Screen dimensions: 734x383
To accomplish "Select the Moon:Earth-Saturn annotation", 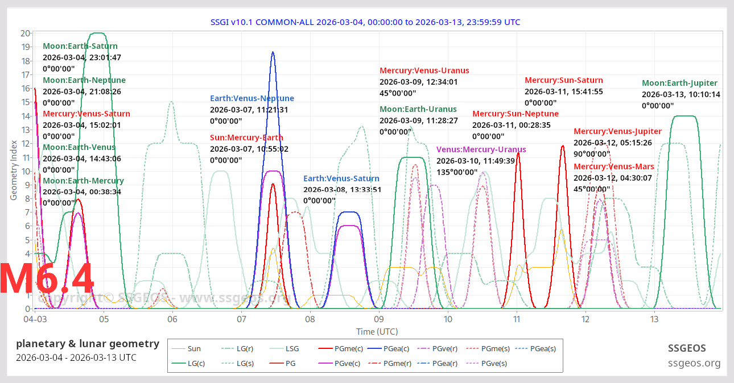I will pos(80,45).
